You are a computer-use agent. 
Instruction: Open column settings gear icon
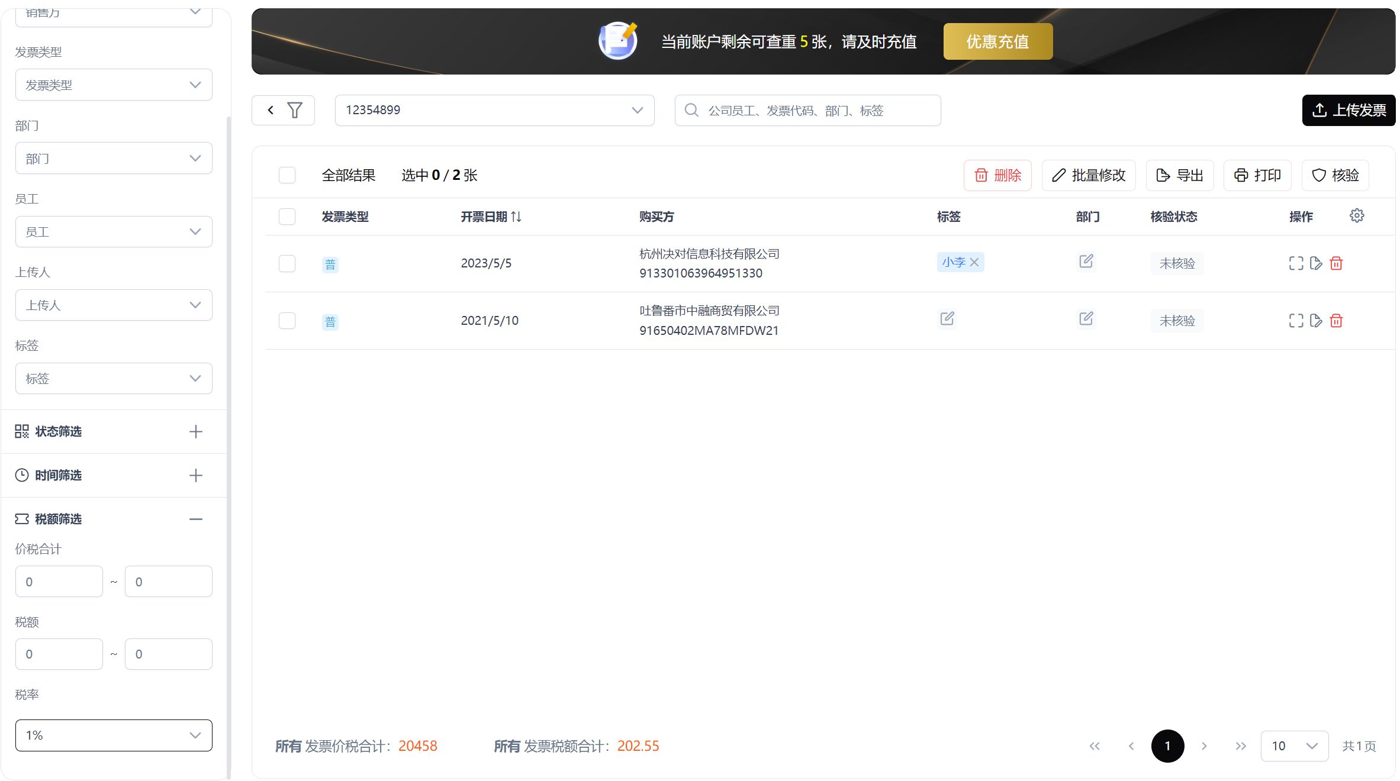(1357, 215)
